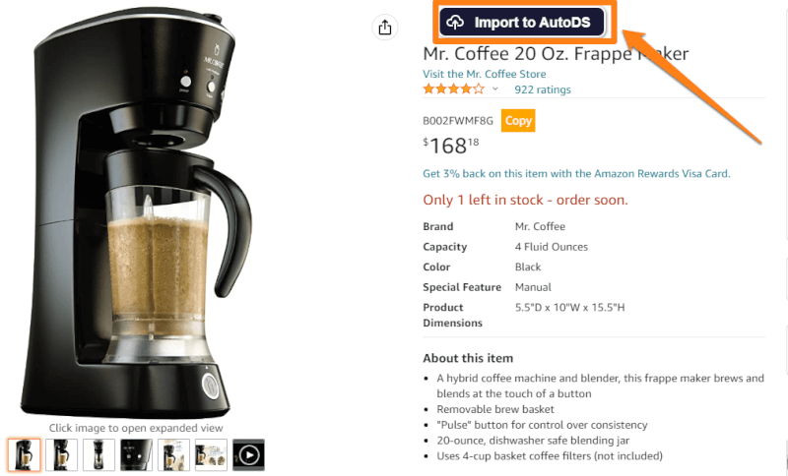The height and width of the screenshot is (476, 788).
Task: Click the cloud upload icon in Import button
Action: coord(455,22)
